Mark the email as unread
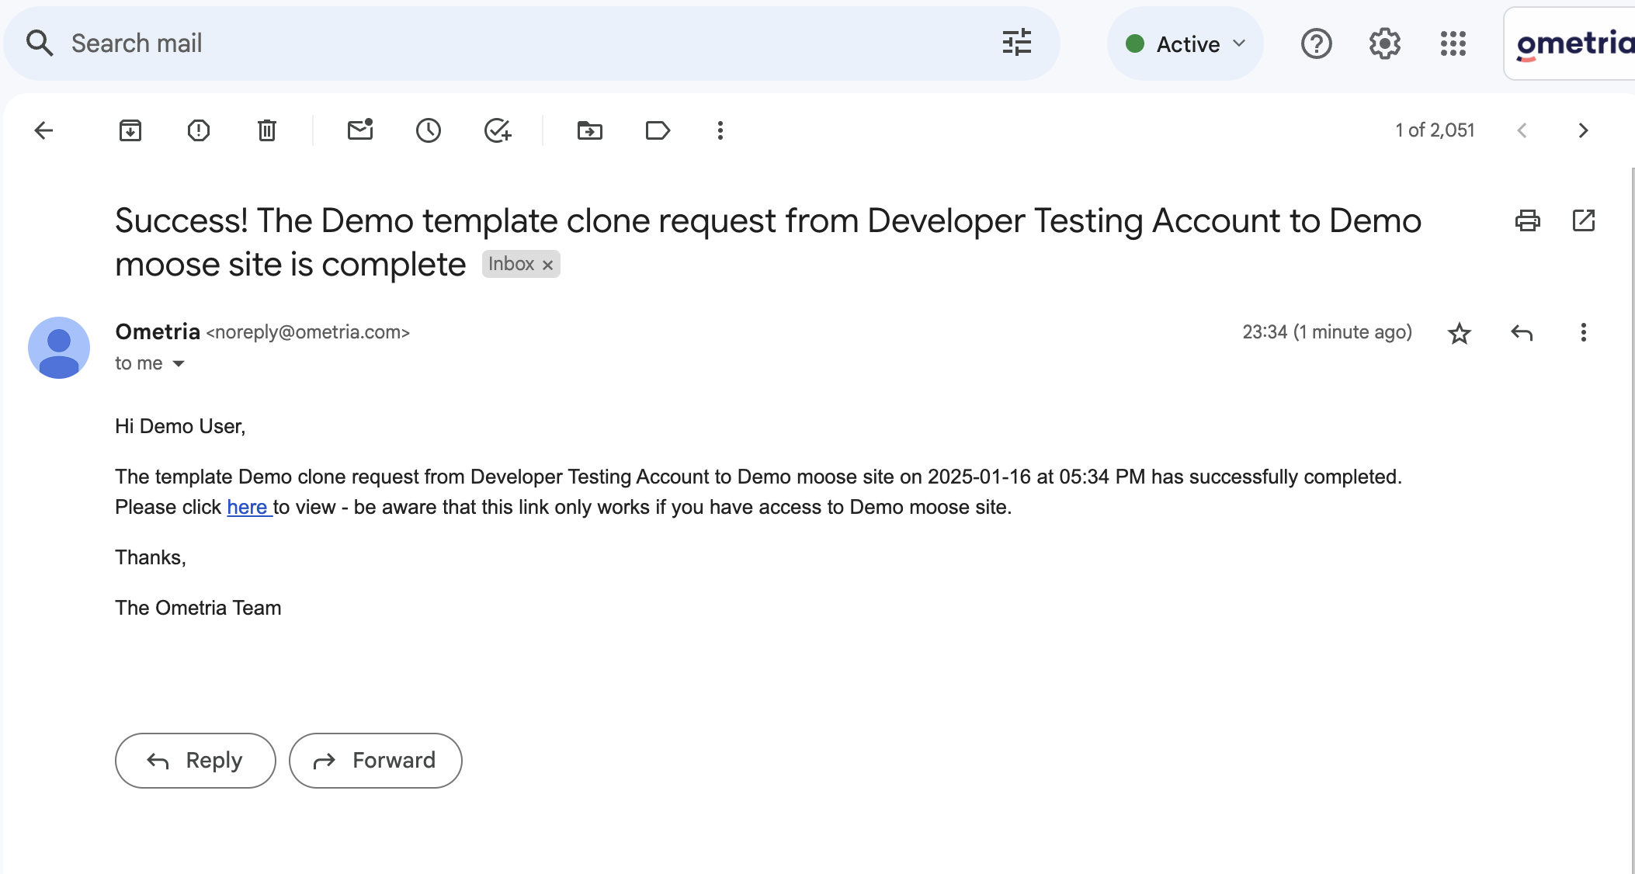The image size is (1635, 874). [360, 130]
